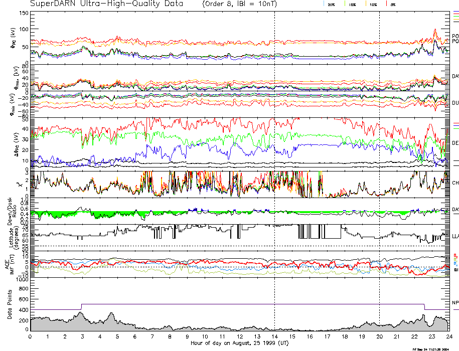Click the colored legend lines at top right
This screenshot has height=351, width=459.
click(455, 18)
